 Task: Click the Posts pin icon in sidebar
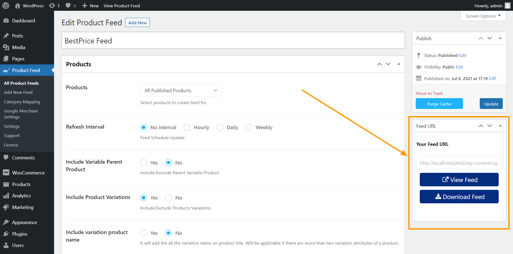click(6, 36)
